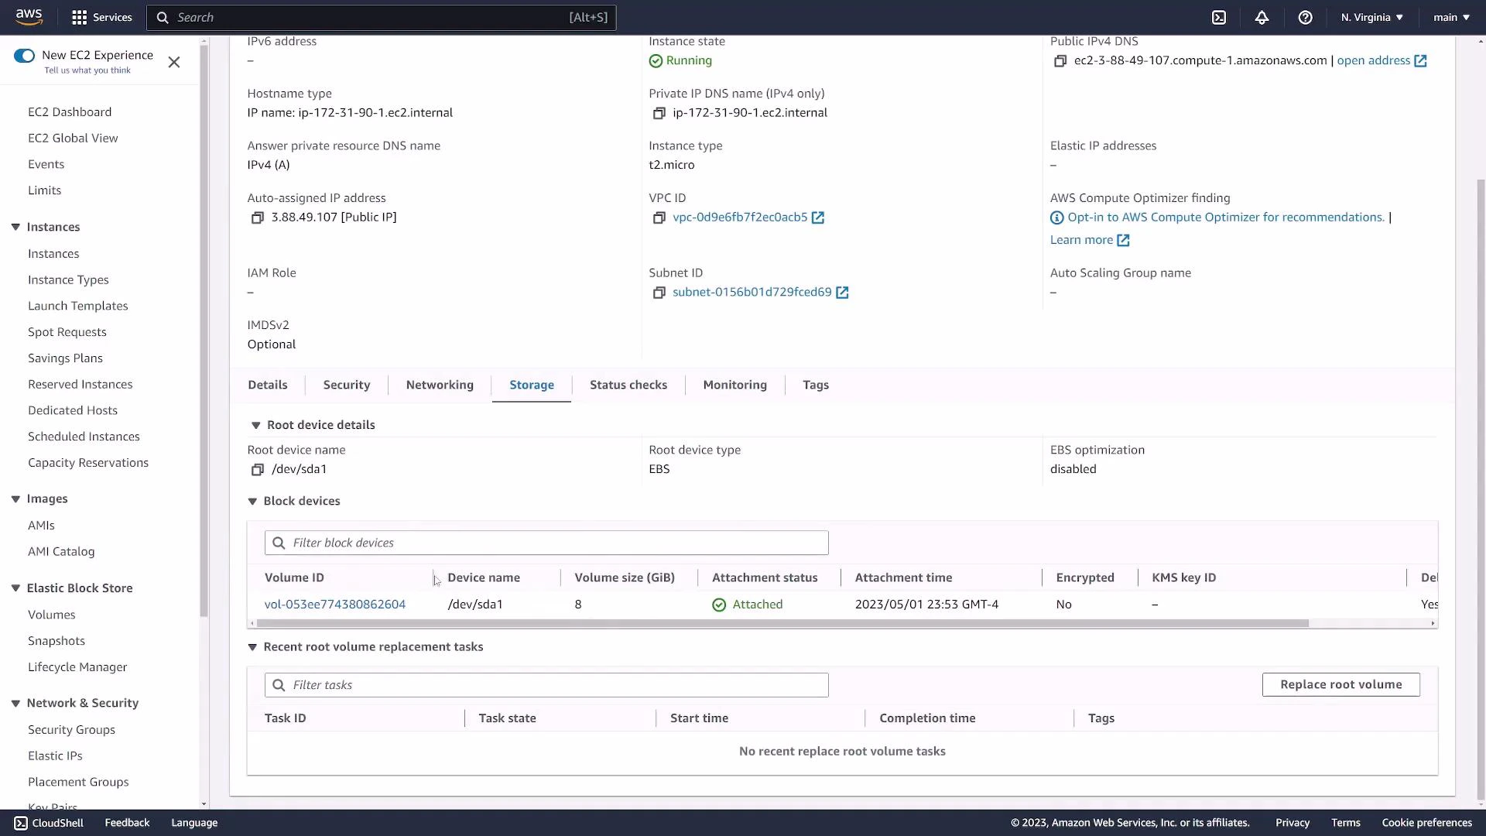Open the Help panel icon
Viewport: 1486px width, 836px height.
click(1306, 17)
